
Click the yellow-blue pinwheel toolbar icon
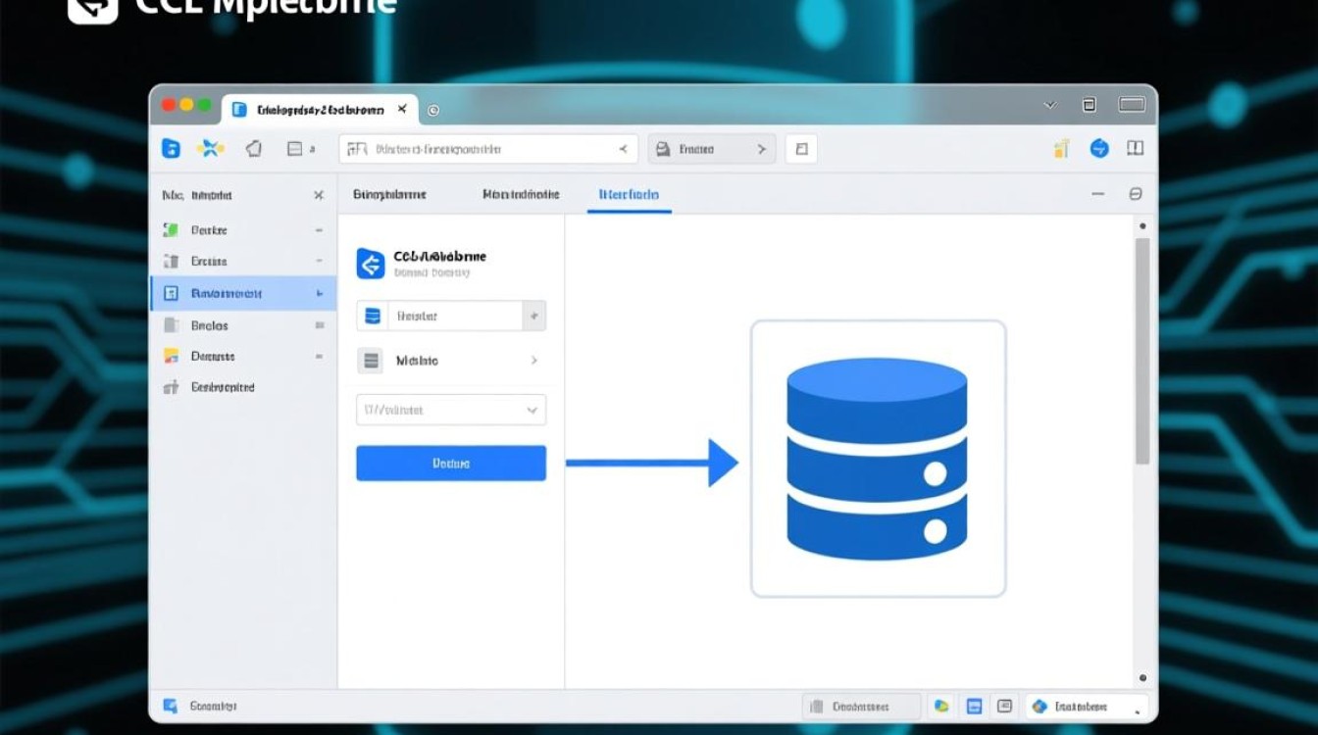pyautogui.click(x=210, y=149)
